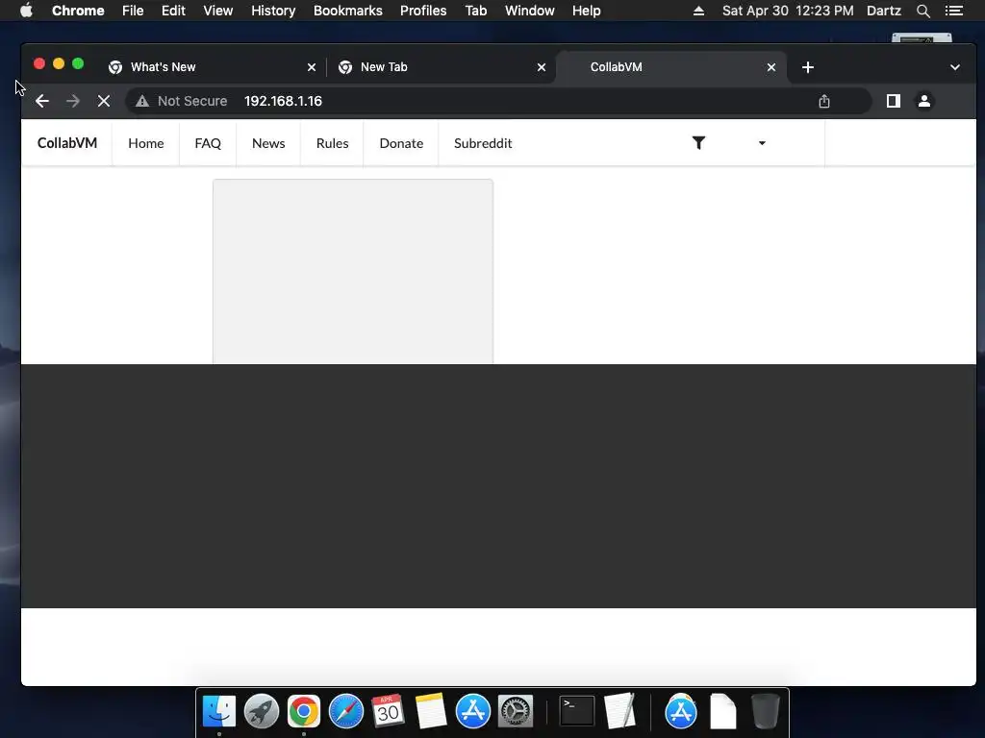This screenshot has width=985, height=738.
Task: Click the eject icon in the menu bar
Action: pyautogui.click(x=698, y=11)
